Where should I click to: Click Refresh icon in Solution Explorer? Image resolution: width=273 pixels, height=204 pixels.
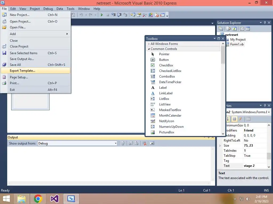click(x=234, y=29)
